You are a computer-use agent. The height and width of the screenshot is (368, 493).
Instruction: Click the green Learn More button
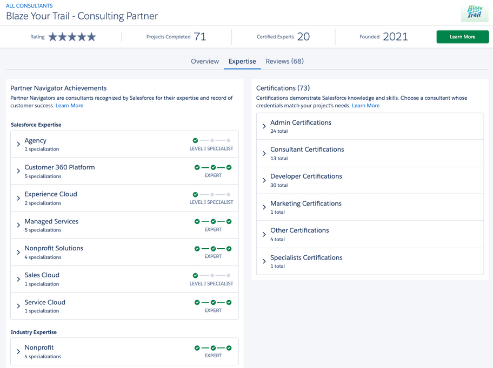462,37
